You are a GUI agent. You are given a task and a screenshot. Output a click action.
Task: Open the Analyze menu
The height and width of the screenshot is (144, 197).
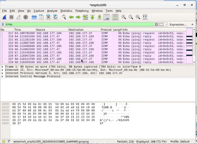[52, 11]
